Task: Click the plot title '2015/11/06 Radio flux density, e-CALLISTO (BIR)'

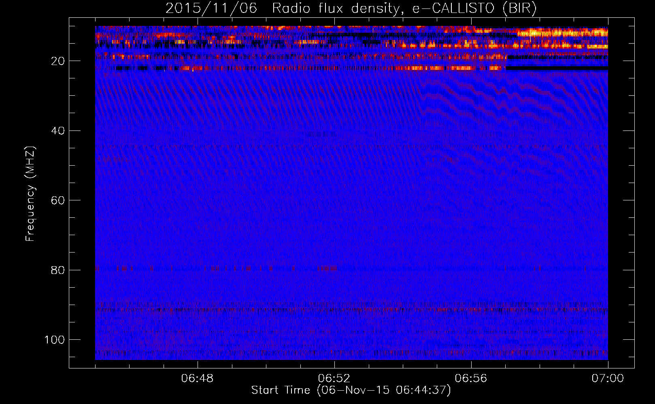Action: click(x=351, y=8)
